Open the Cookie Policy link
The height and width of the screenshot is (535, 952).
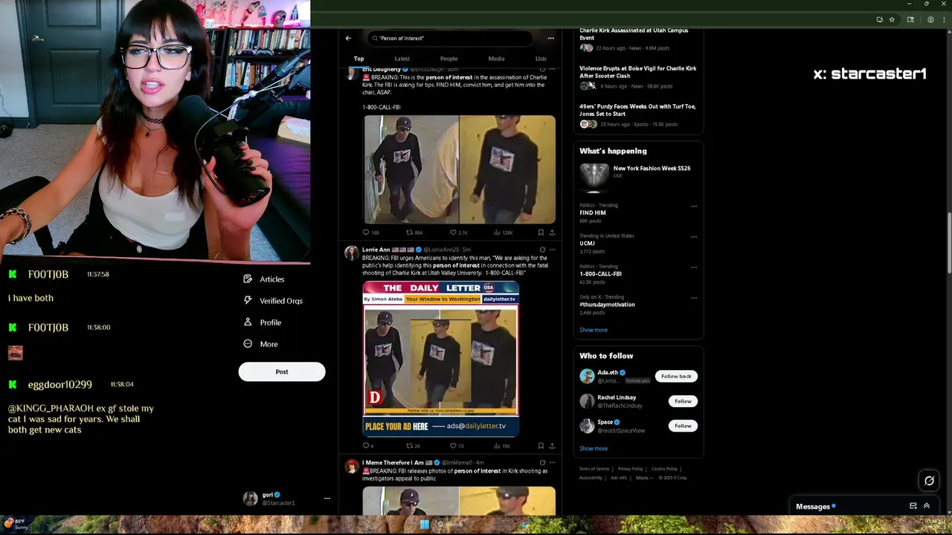tap(664, 469)
